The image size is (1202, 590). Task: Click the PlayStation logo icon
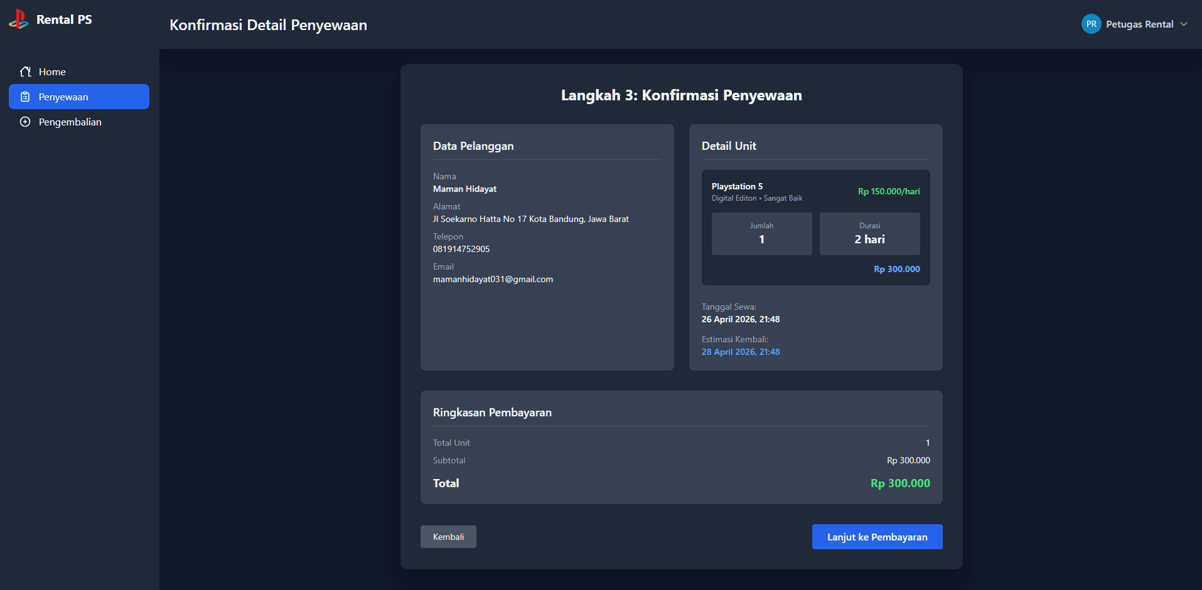point(19,19)
